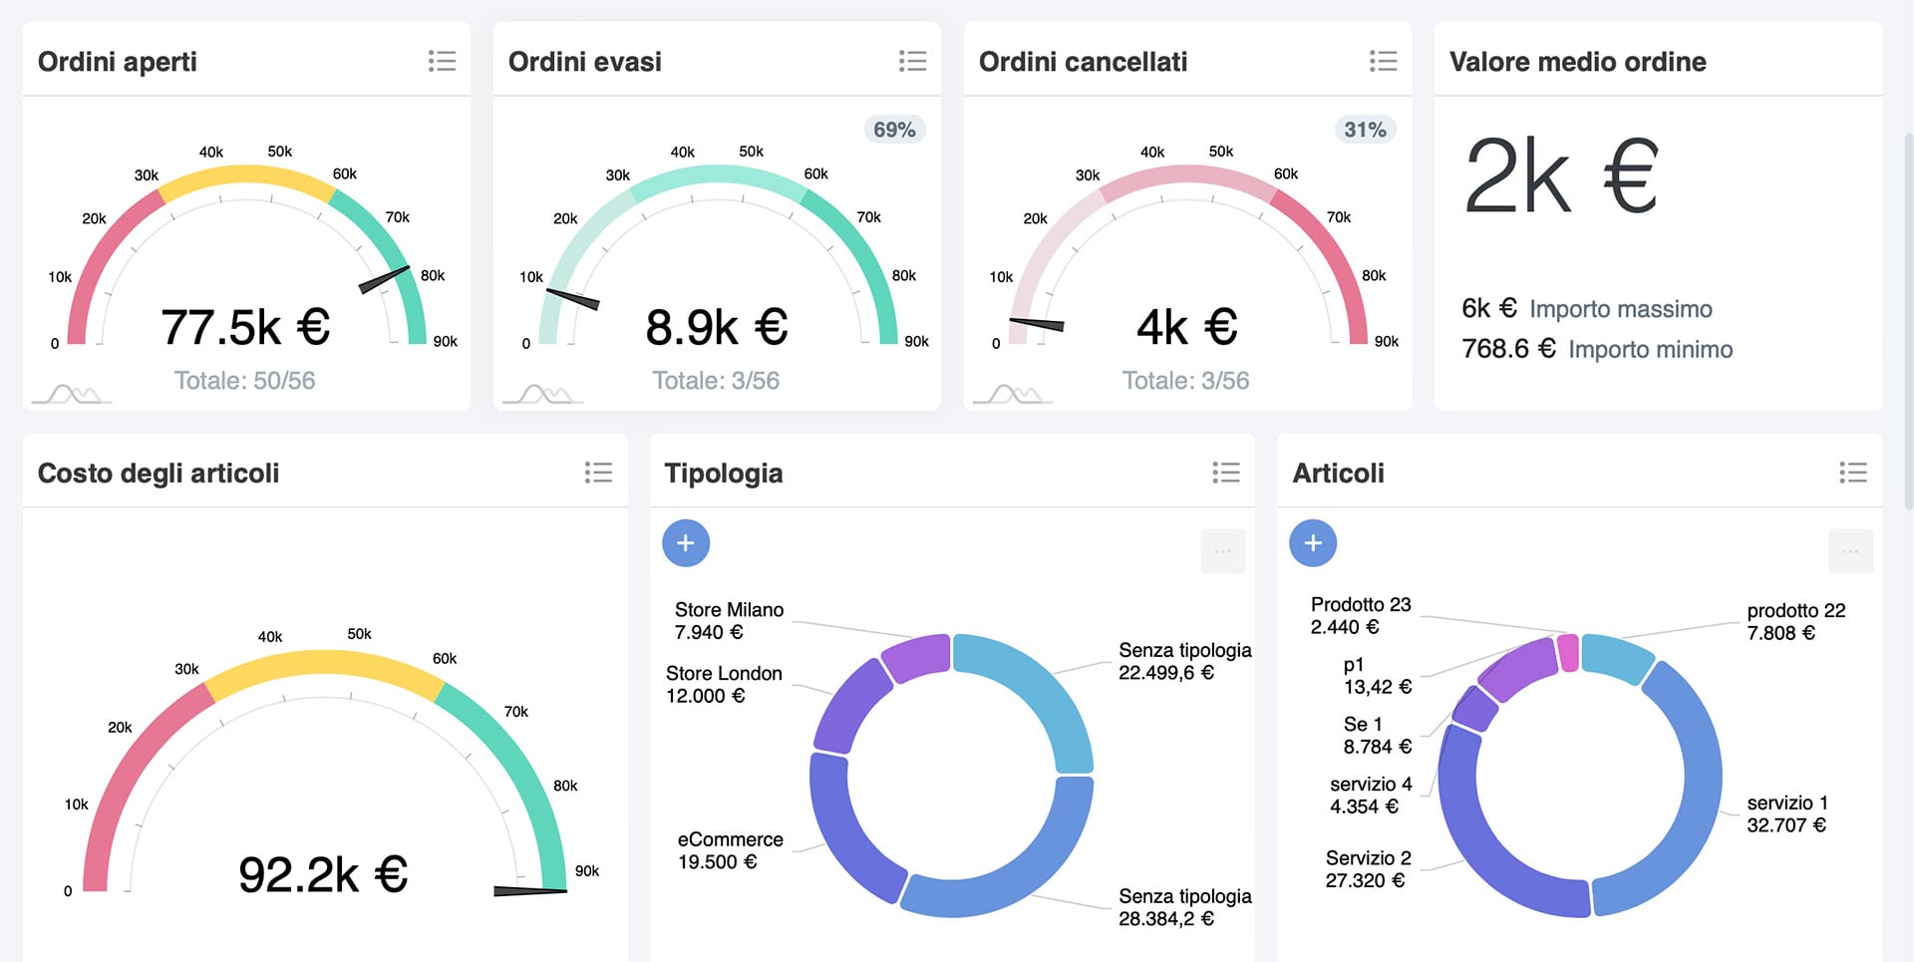Click the 31% badge on Ordini cancellati
1914x962 pixels.
click(x=1365, y=130)
